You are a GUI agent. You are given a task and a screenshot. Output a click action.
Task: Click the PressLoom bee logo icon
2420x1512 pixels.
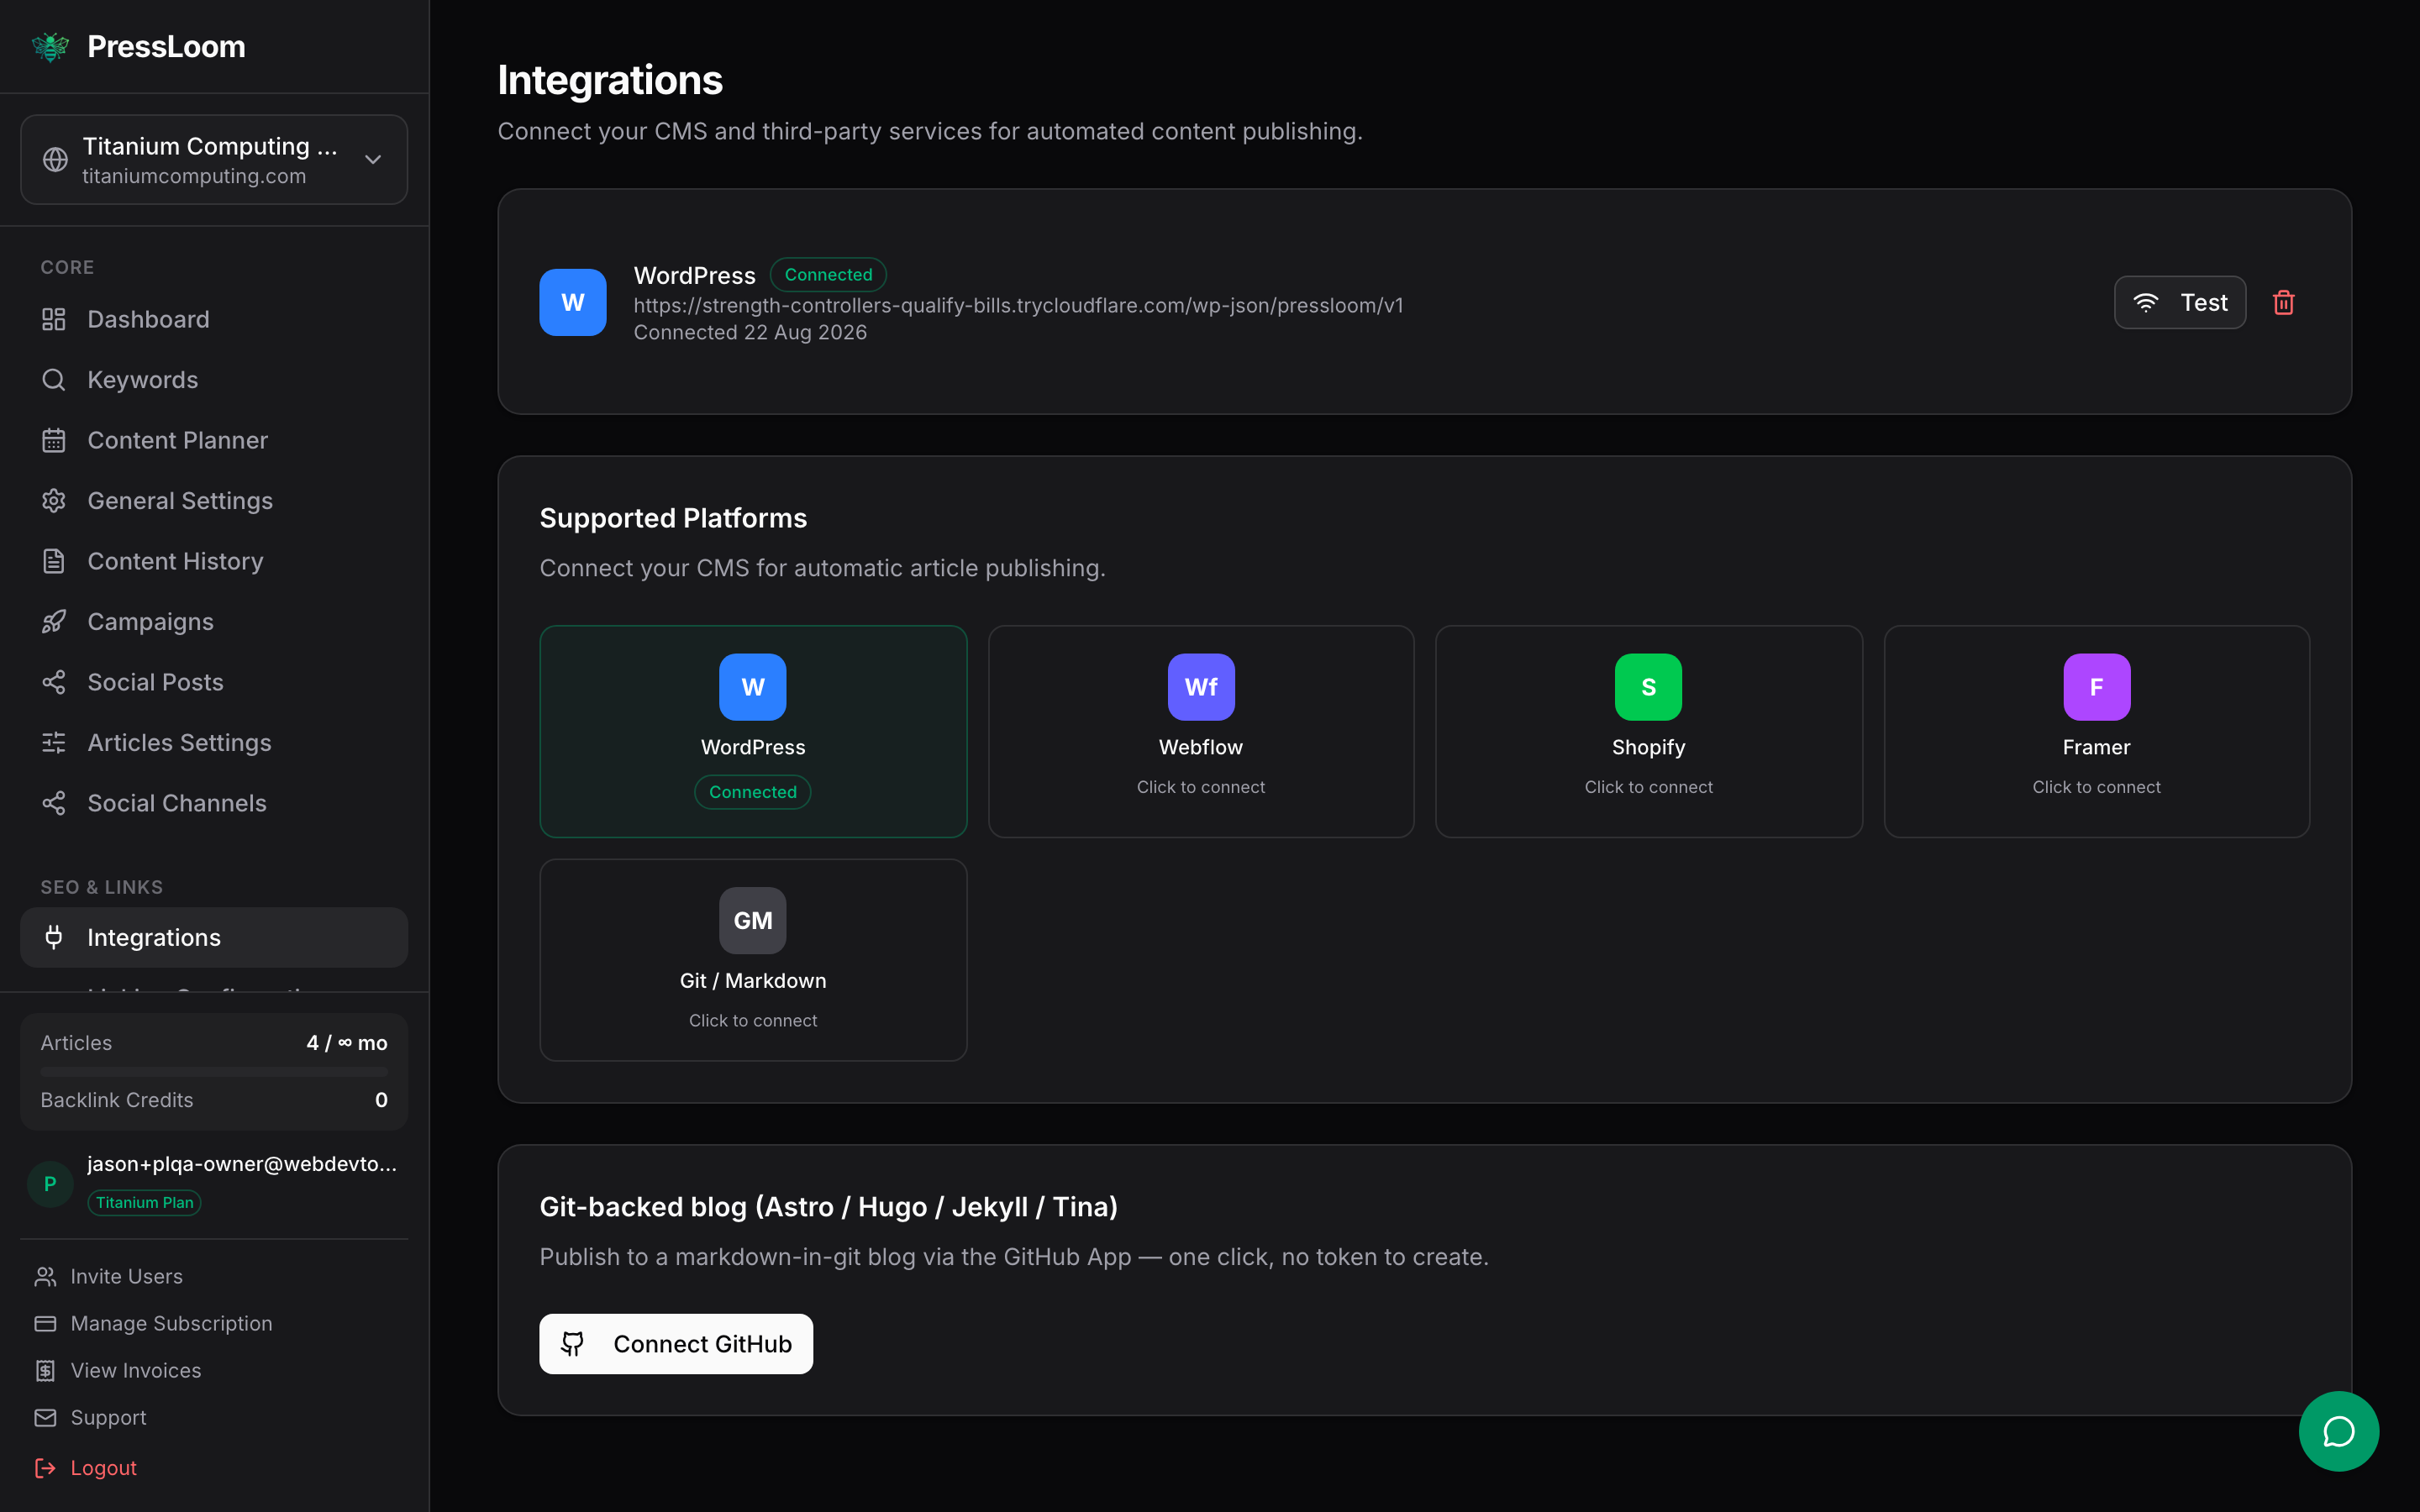(x=50, y=47)
